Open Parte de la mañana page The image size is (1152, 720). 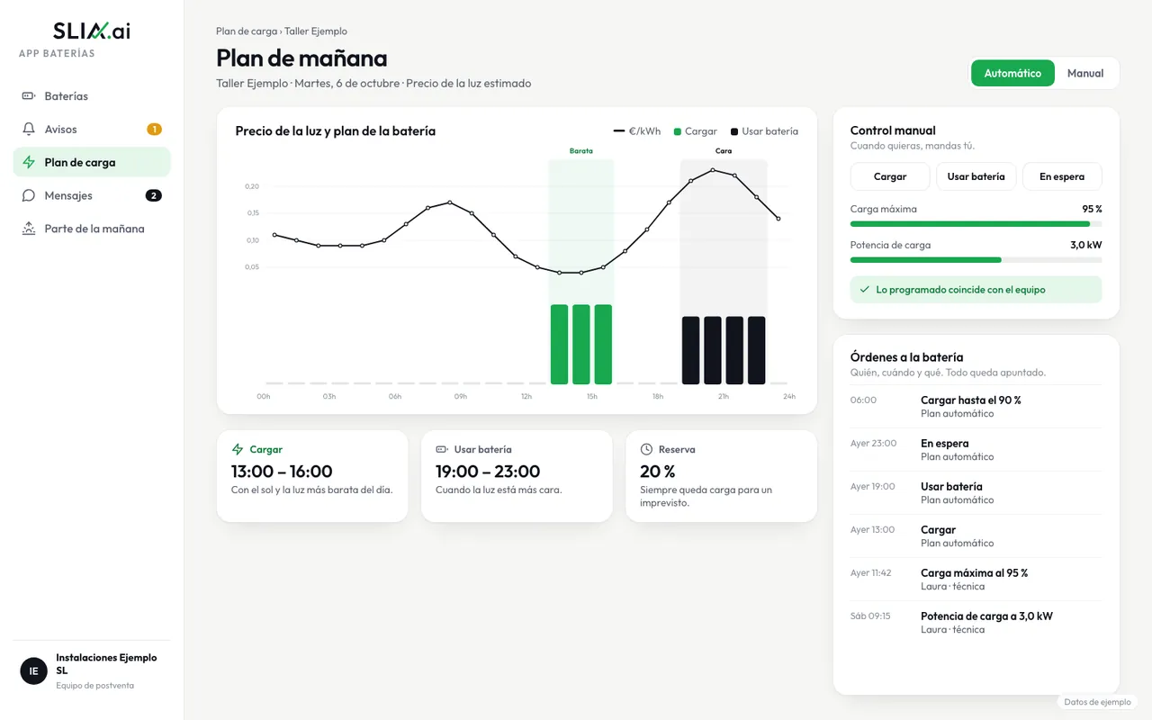pos(92,229)
